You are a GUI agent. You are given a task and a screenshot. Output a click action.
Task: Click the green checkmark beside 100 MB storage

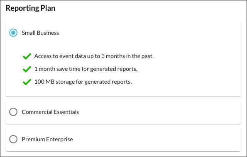pos(27,82)
